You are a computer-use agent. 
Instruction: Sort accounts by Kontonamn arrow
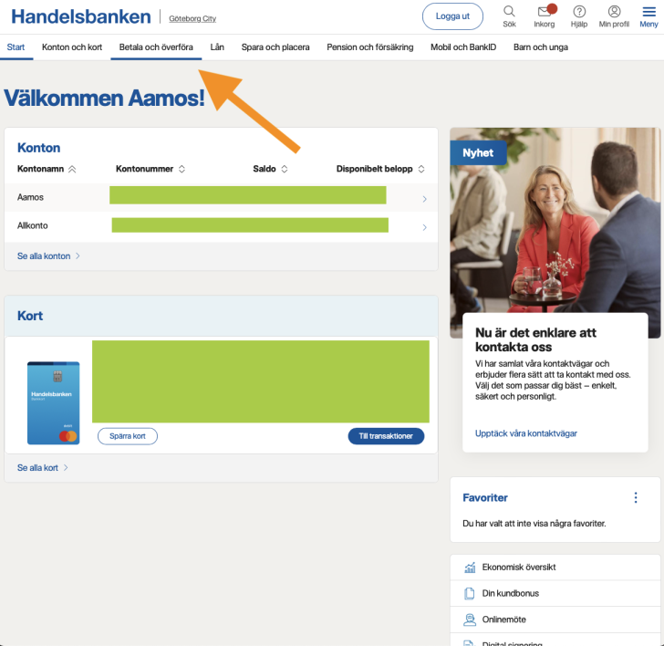(x=72, y=169)
